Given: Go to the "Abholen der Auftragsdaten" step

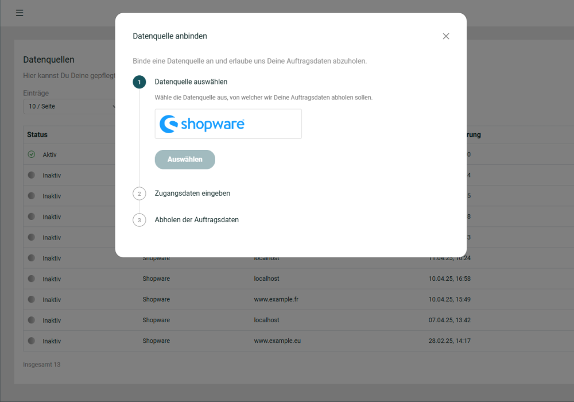Looking at the screenshot, I should coord(196,220).
